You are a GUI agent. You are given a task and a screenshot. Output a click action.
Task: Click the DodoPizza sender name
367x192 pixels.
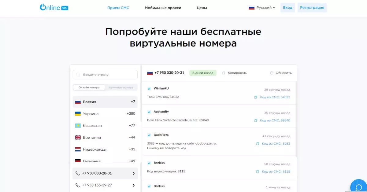click(161, 135)
